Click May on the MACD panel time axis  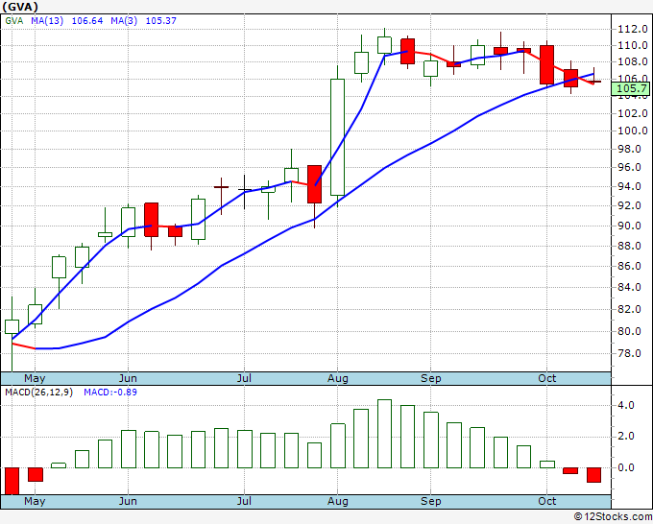35,501
